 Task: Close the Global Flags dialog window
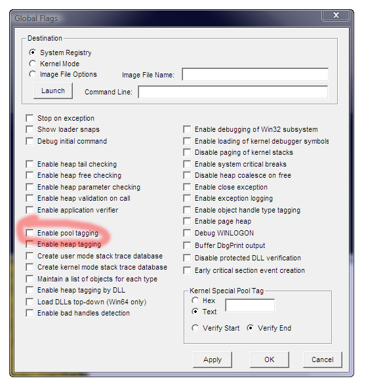coord(336,15)
